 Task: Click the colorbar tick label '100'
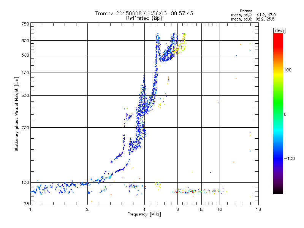point(288,70)
